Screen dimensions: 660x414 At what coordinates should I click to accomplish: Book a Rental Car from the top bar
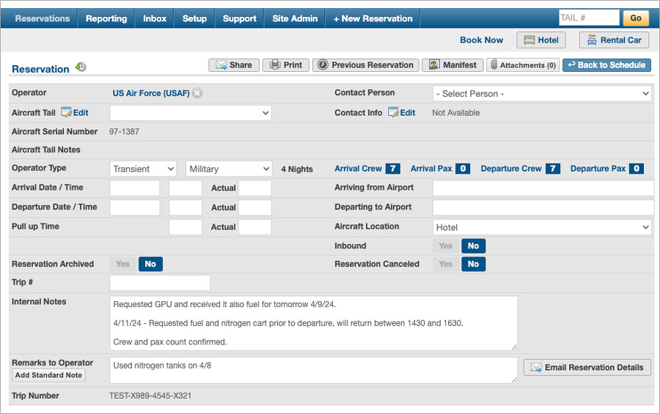coord(614,40)
